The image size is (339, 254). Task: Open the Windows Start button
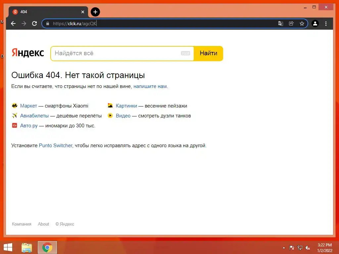click(8, 247)
